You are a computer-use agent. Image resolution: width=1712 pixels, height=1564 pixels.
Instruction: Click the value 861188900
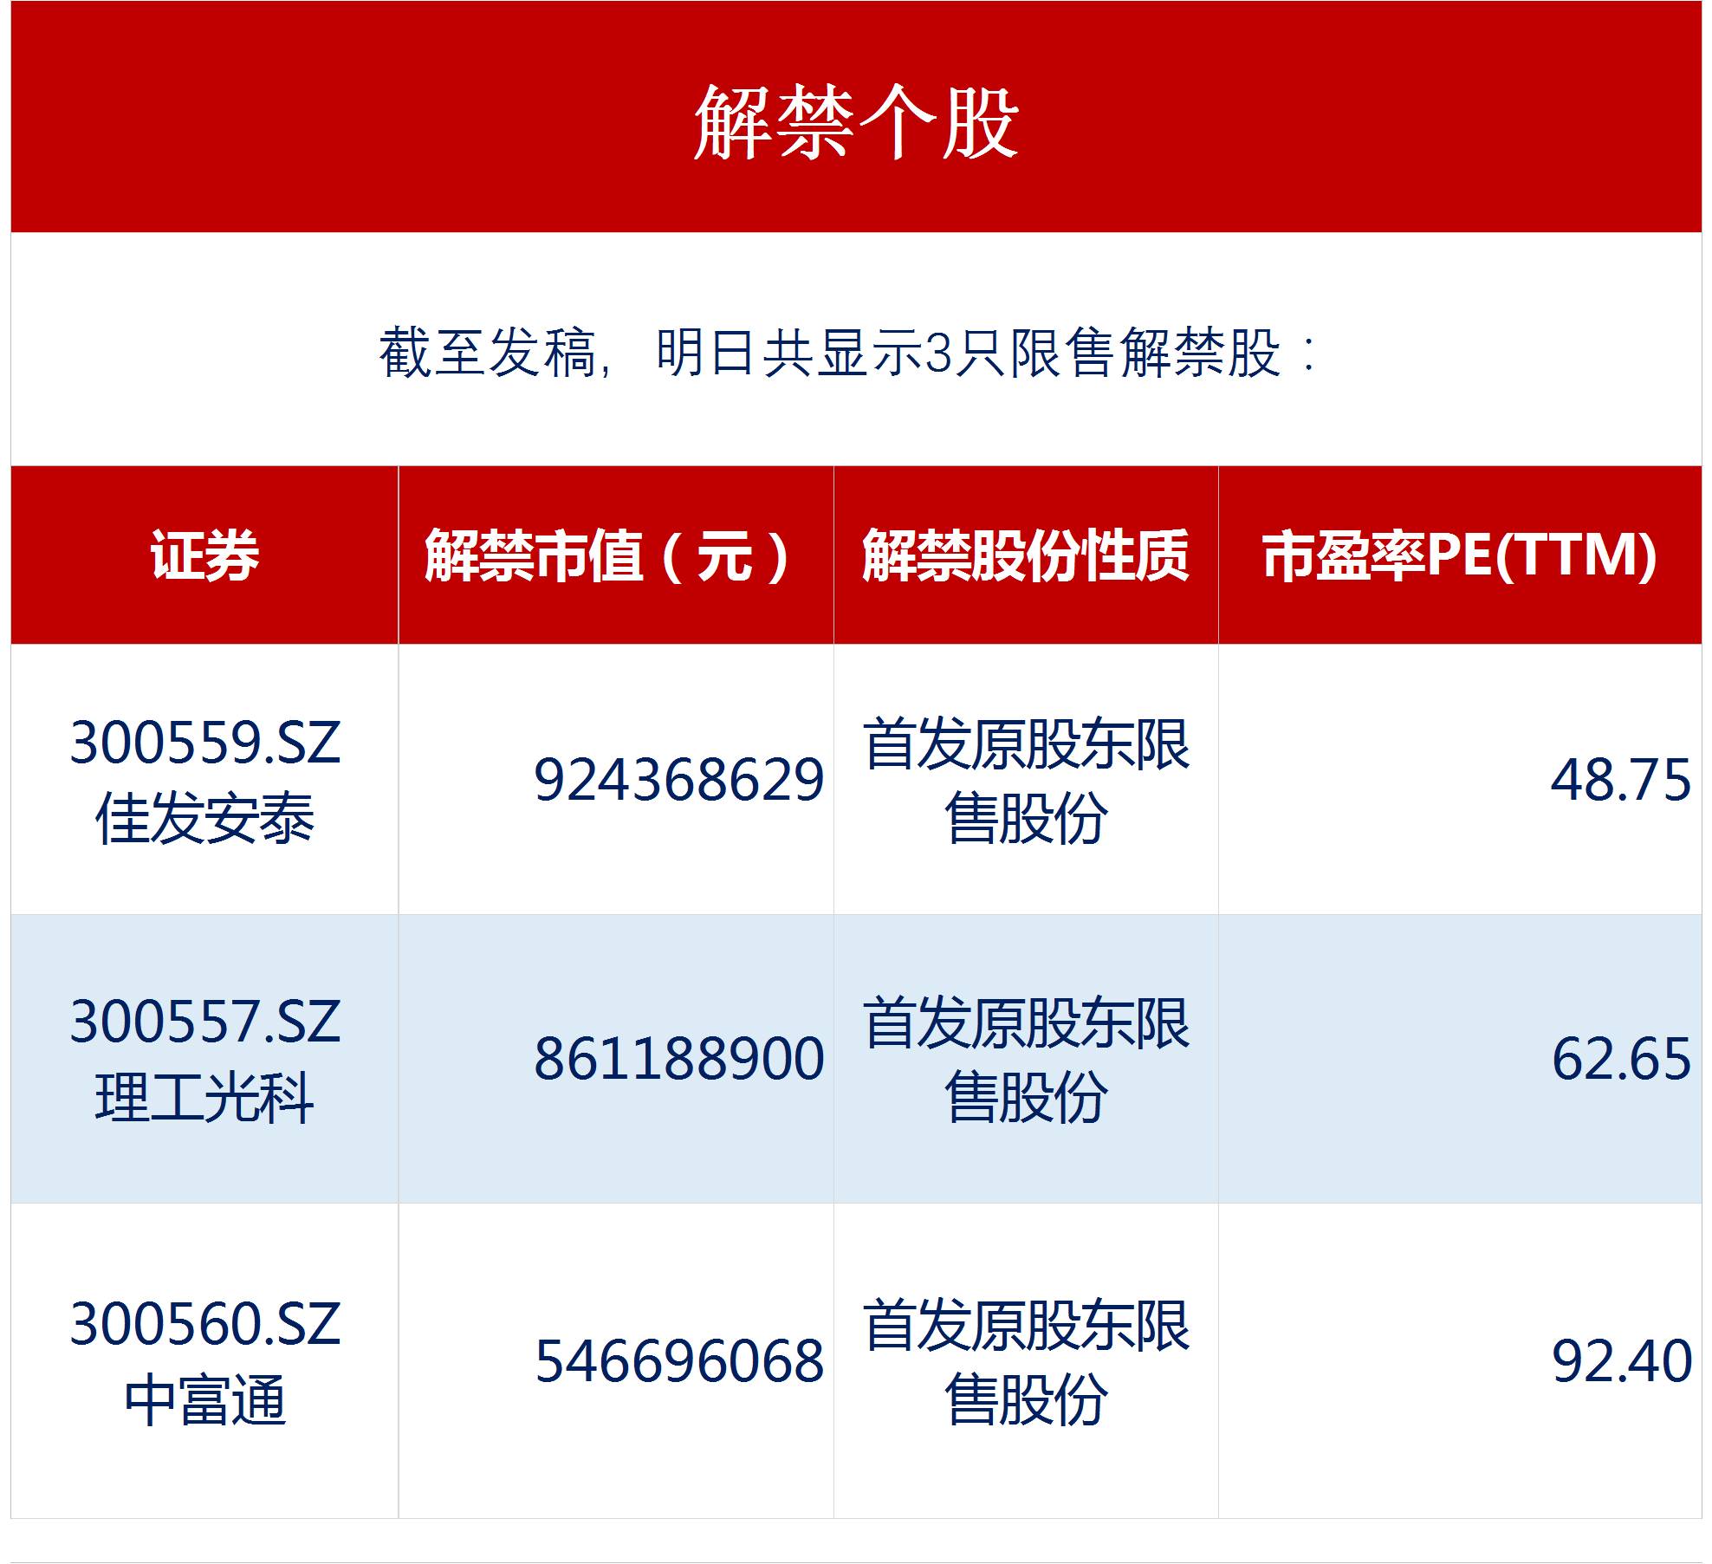678,1059
